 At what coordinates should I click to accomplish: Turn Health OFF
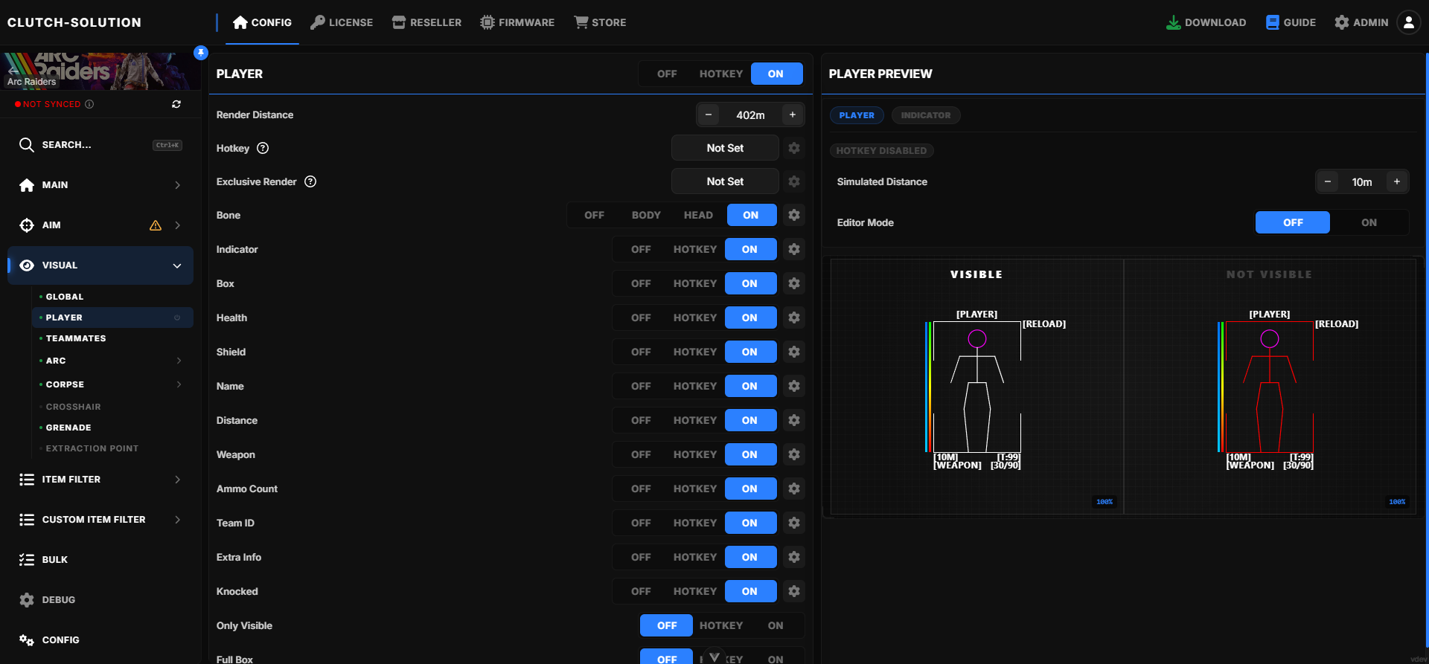[x=641, y=318]
